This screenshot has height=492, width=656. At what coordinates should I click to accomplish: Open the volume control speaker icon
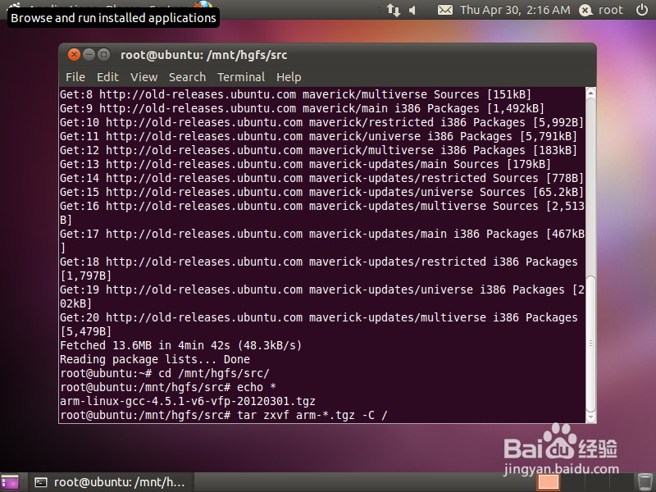(412, 10)
